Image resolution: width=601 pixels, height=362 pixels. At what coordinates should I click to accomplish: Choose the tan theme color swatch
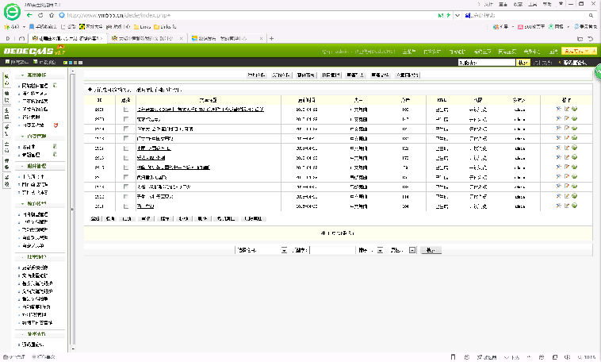[x=75, y=62]
